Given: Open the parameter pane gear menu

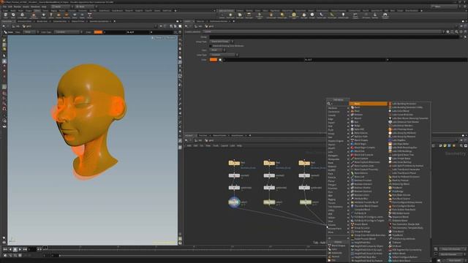Looking at the screenshot, I should tap(448, 31).
